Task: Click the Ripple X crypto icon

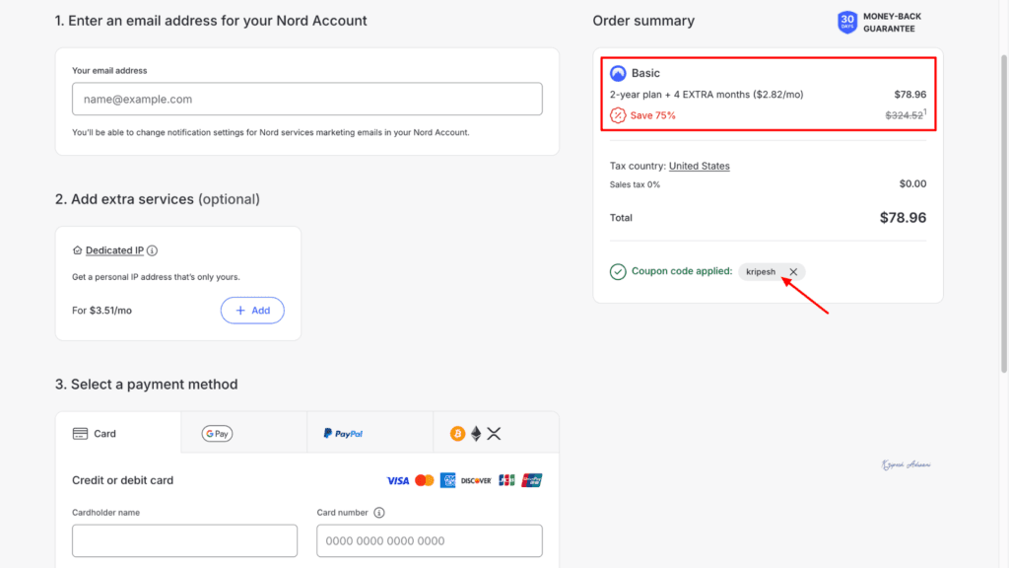Action: click(494, 434)
